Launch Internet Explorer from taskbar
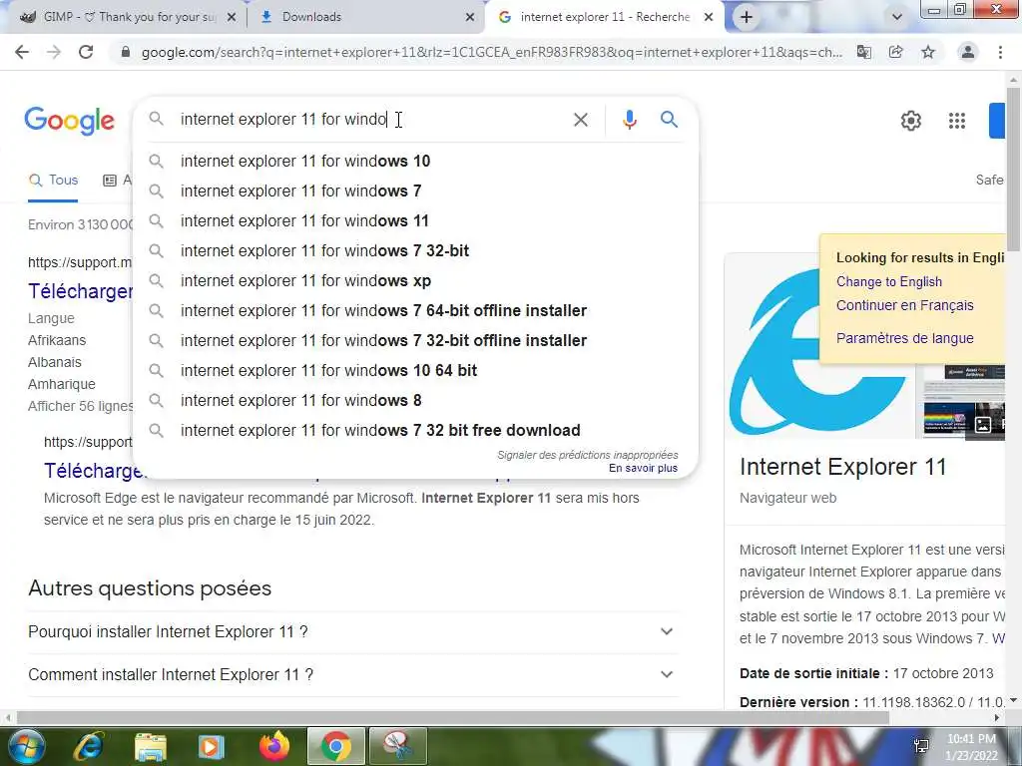The height and width of the screenshot is (766, 1022). point(89,746)
